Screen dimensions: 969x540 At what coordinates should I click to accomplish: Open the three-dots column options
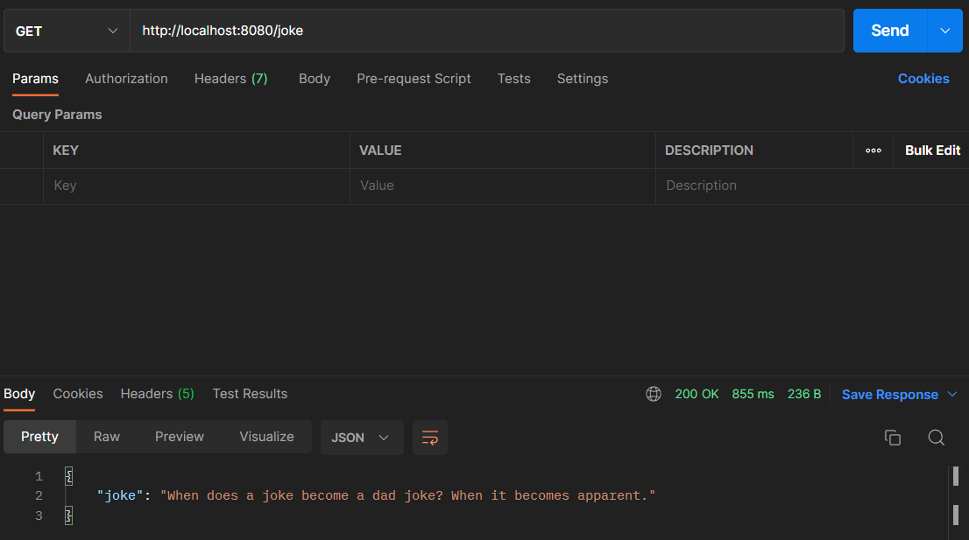click(x=873, y=151)
